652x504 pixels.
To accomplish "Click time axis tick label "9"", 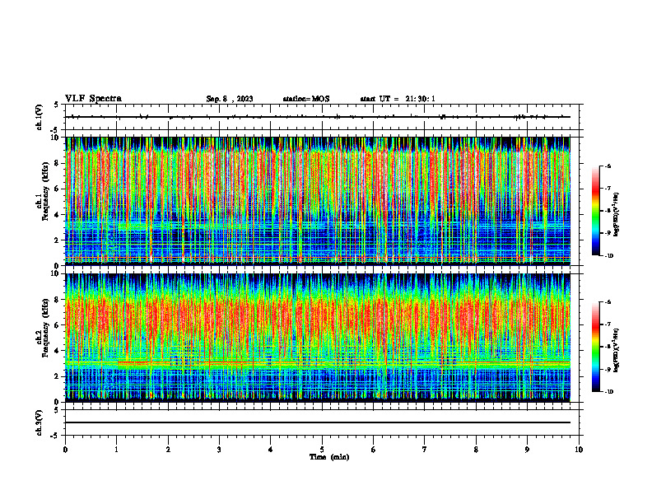I will pyautogui.click(x=527, y=450).
